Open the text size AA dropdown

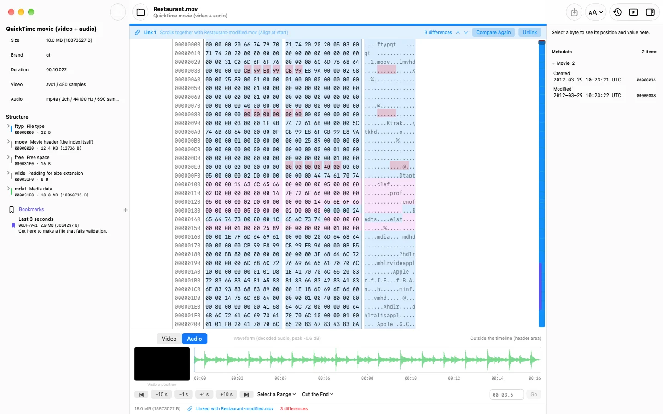click(x=595, y=12)
